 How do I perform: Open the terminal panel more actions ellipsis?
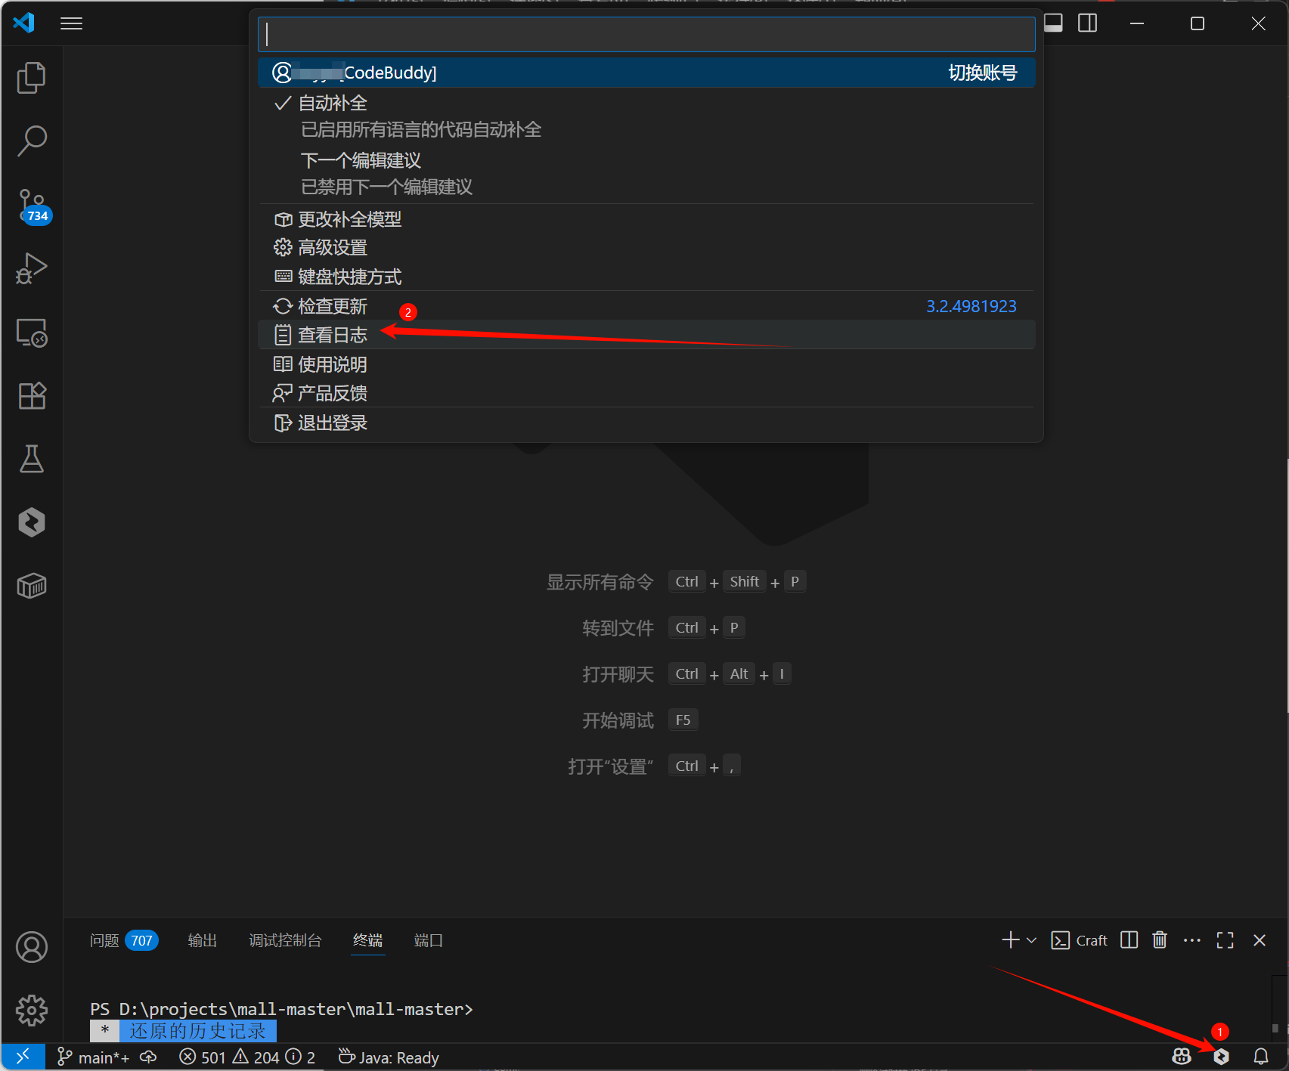pos(1191,940)
